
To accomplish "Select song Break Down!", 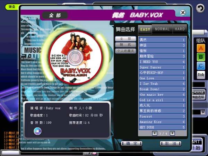I will [162, 89].
